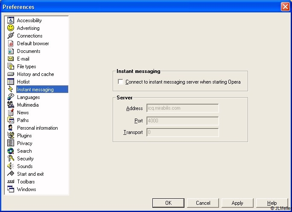This screenshot has width=292, height=212.
Task: Click the Plugins puzzle icon
Action: coord(11,136)
